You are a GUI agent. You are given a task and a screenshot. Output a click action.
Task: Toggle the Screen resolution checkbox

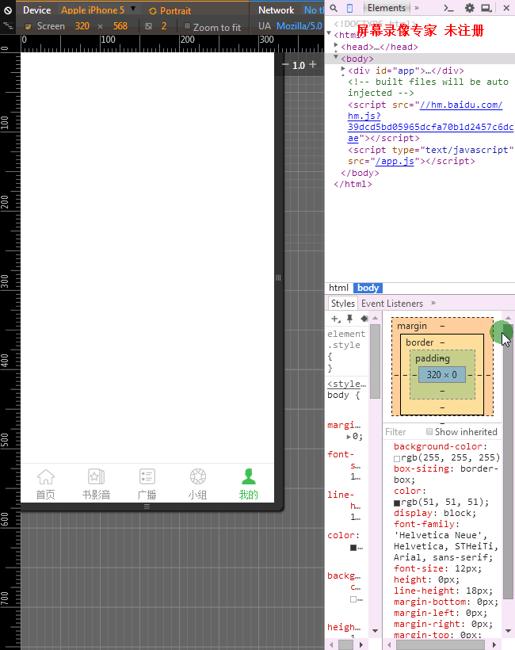(x=29, y=26)
